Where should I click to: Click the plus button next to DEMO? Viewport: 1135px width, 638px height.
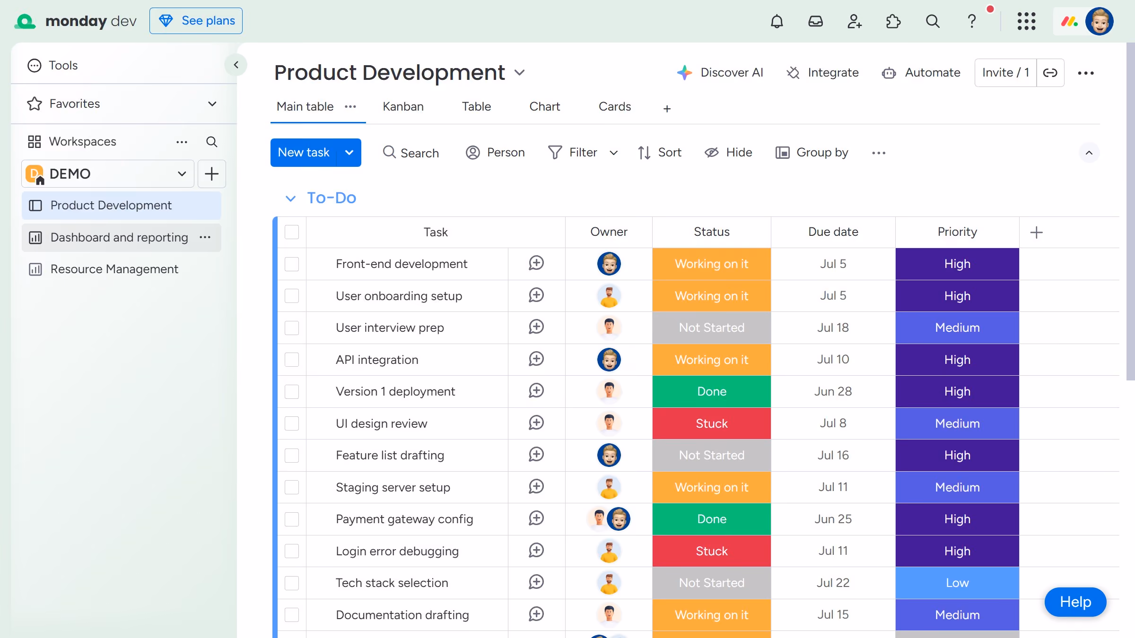[x=211, y=174]
